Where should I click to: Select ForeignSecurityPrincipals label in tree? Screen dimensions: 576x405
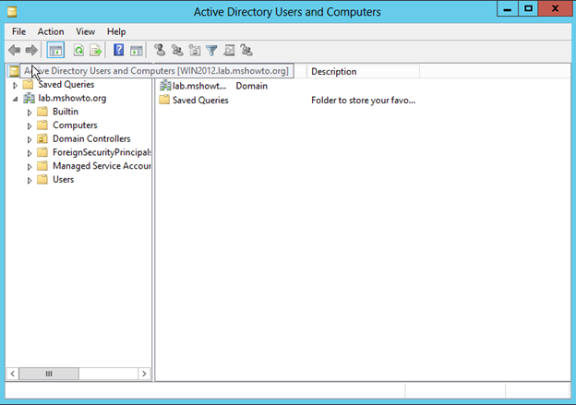coord(102,152)
